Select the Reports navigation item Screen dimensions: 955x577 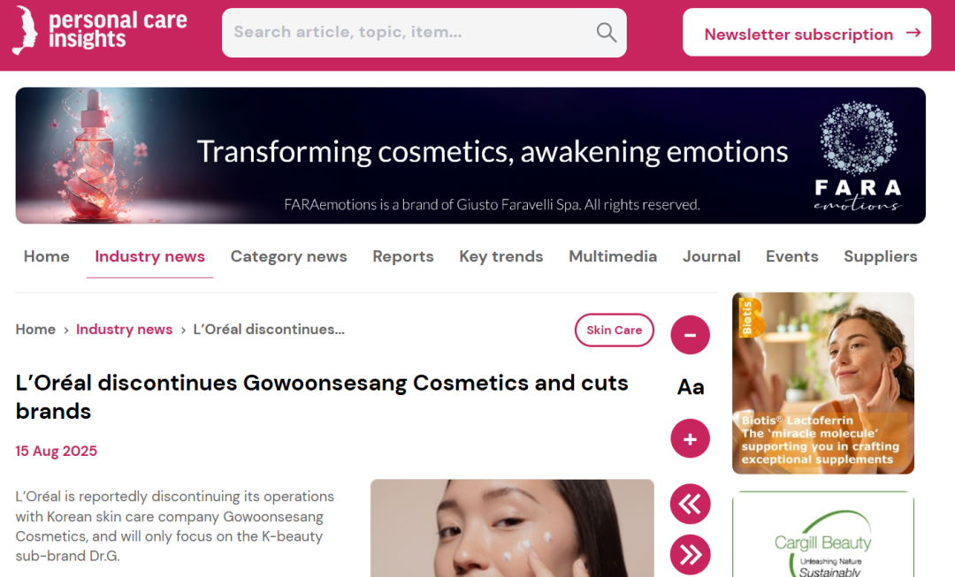point(403,256)
